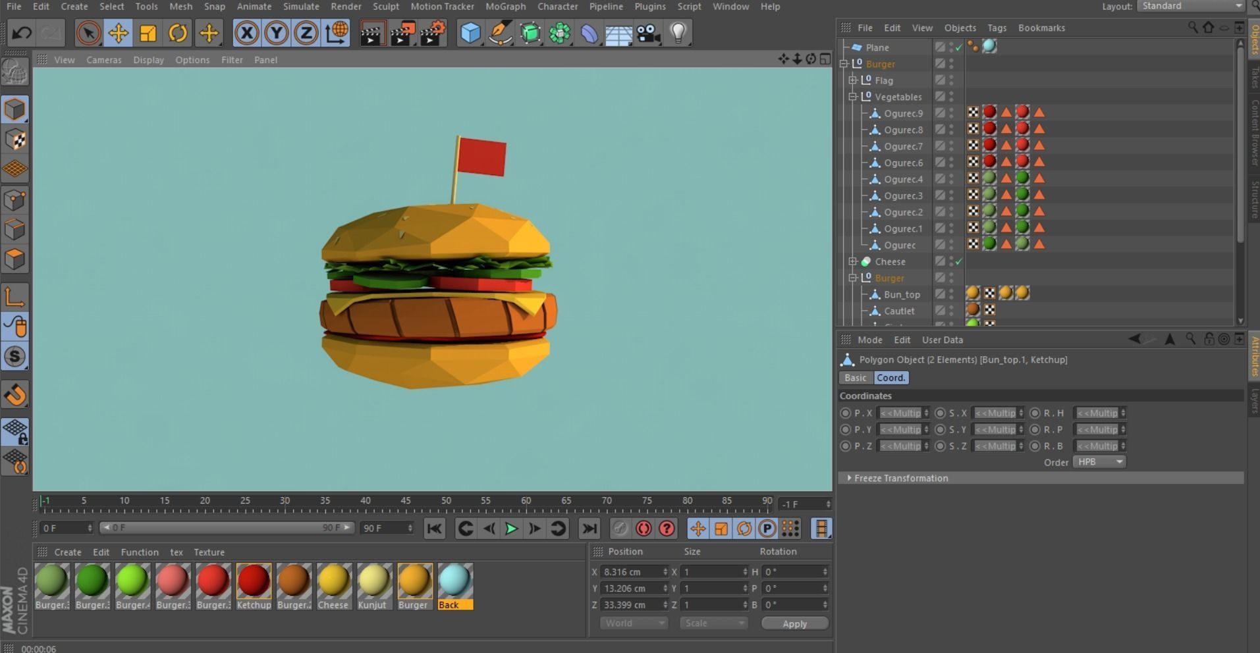Switch to Texture mode icon
This screenshot has height=653, width=1260.
(14, 140)
